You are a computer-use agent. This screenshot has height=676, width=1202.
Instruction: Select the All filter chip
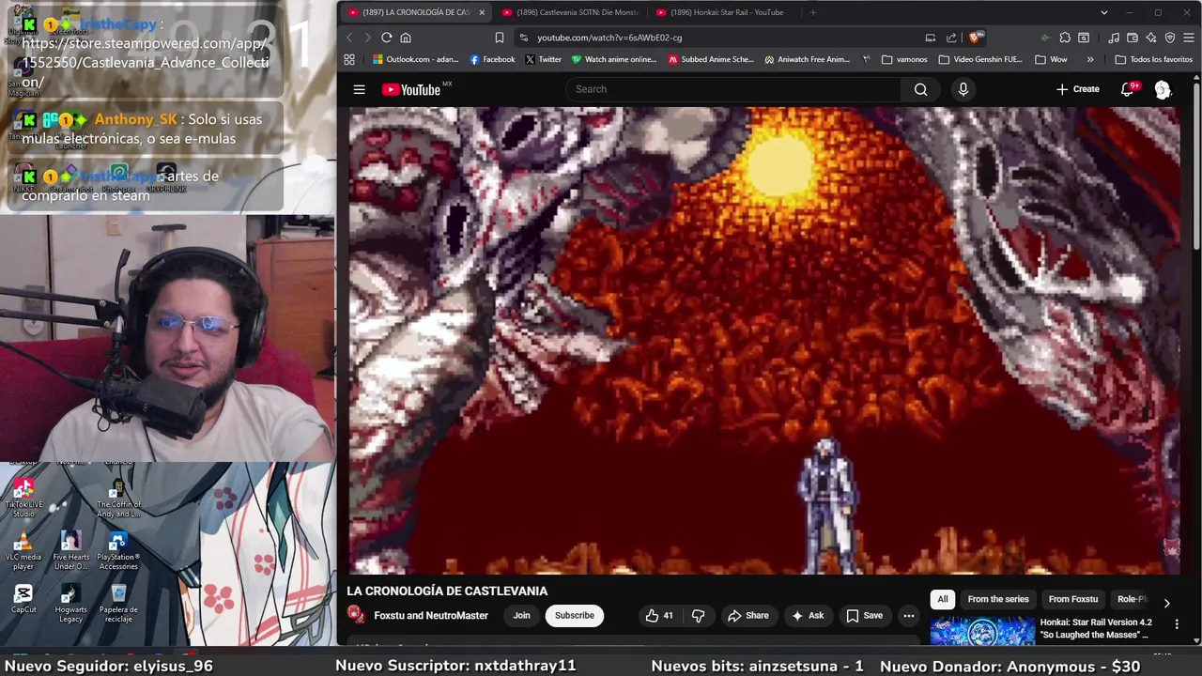point(943,599)
